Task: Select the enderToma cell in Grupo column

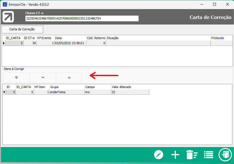Action: pos(67,92)
